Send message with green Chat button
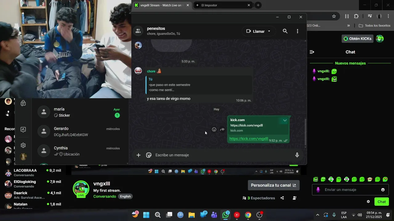The height and width of the screenshot is (221, 394). [382, 202]
